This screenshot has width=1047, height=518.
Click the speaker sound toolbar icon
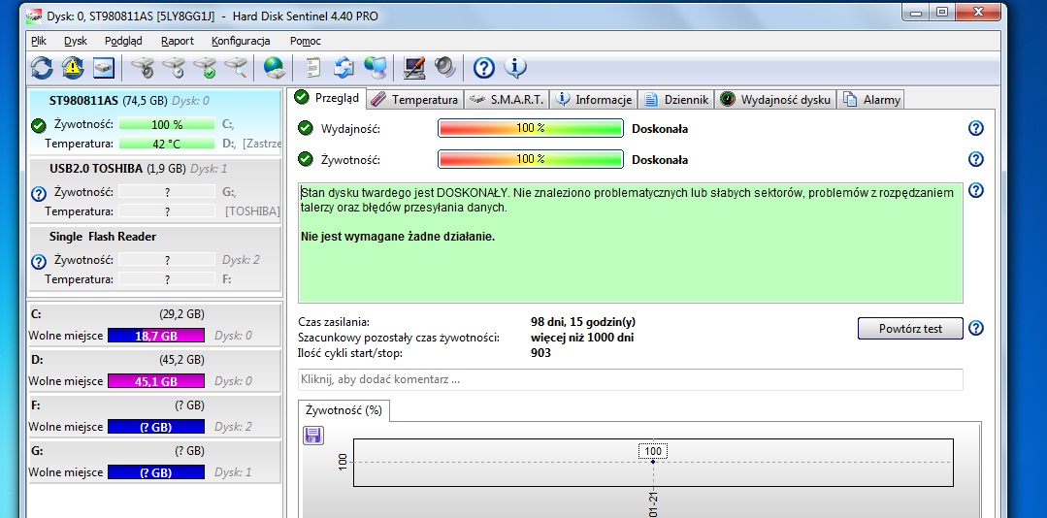(x=444, y=68)
